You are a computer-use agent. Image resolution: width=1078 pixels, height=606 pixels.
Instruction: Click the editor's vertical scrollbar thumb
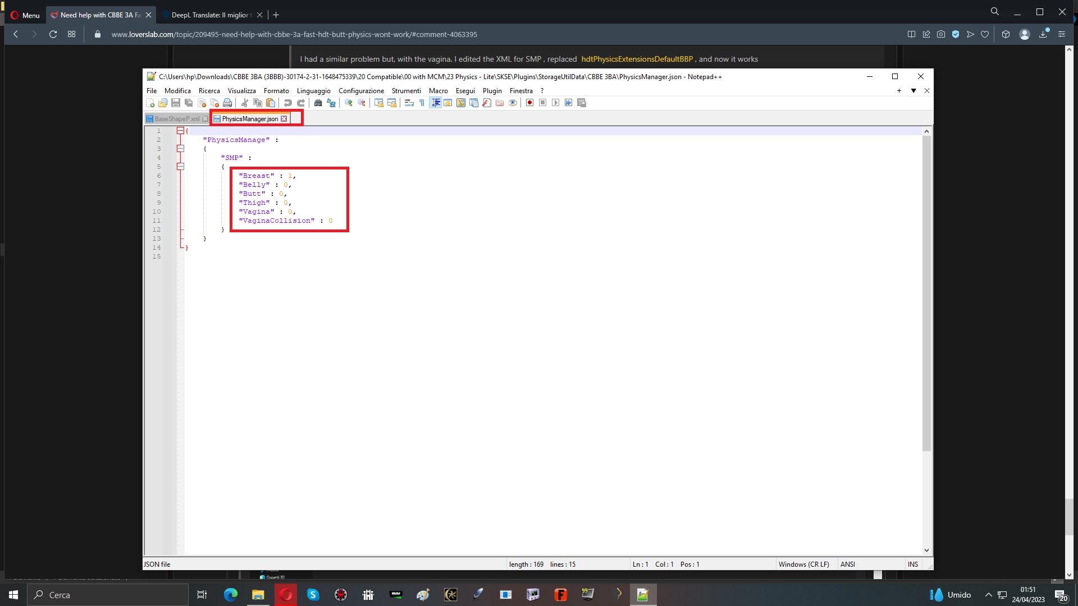926,293
